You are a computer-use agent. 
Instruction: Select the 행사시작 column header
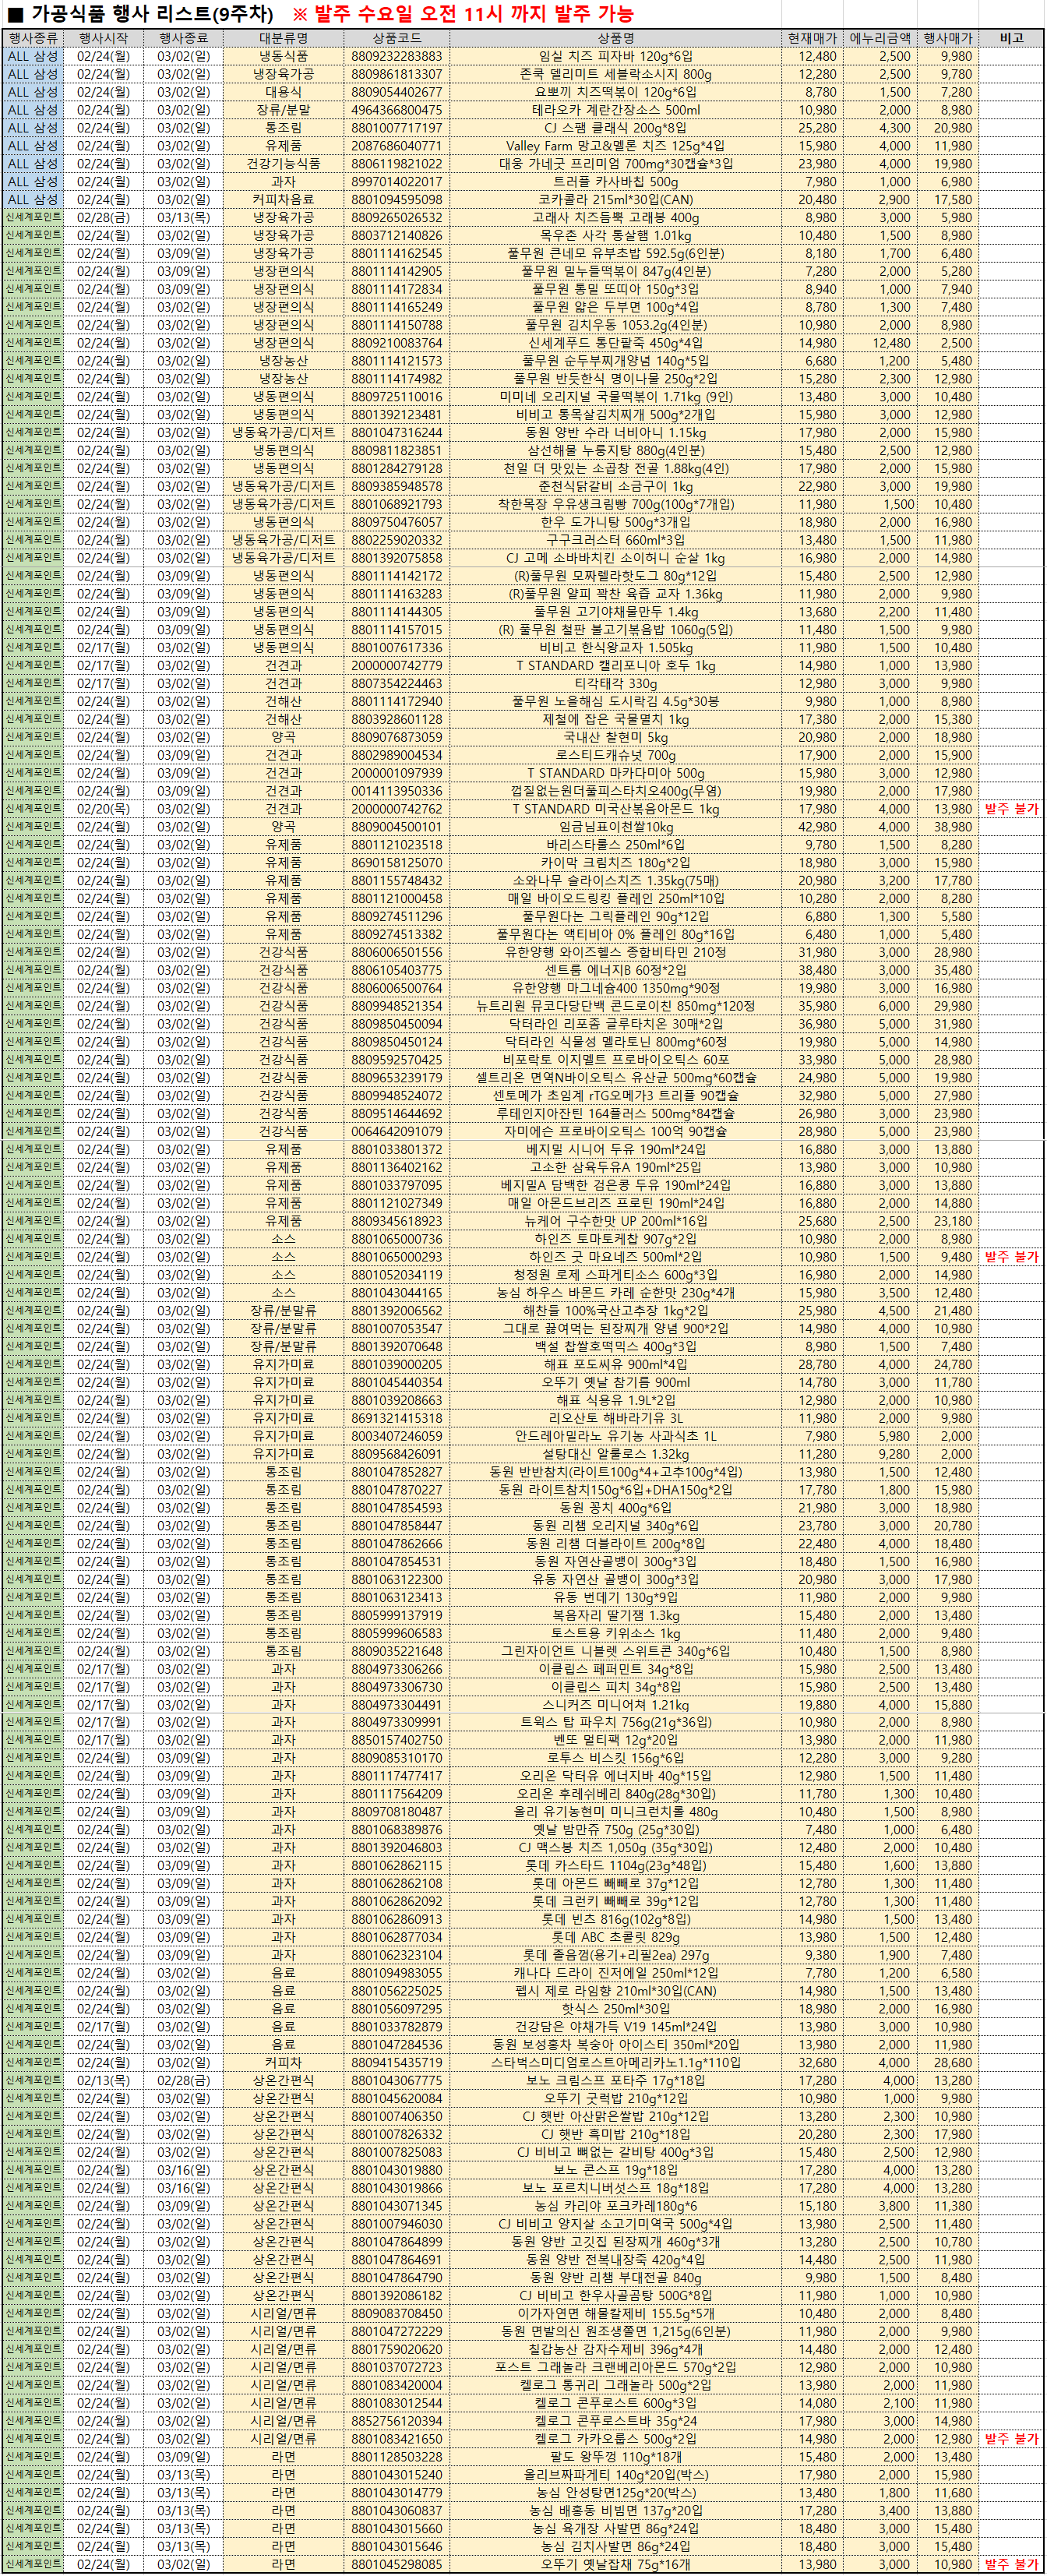[x=104, y=38]
